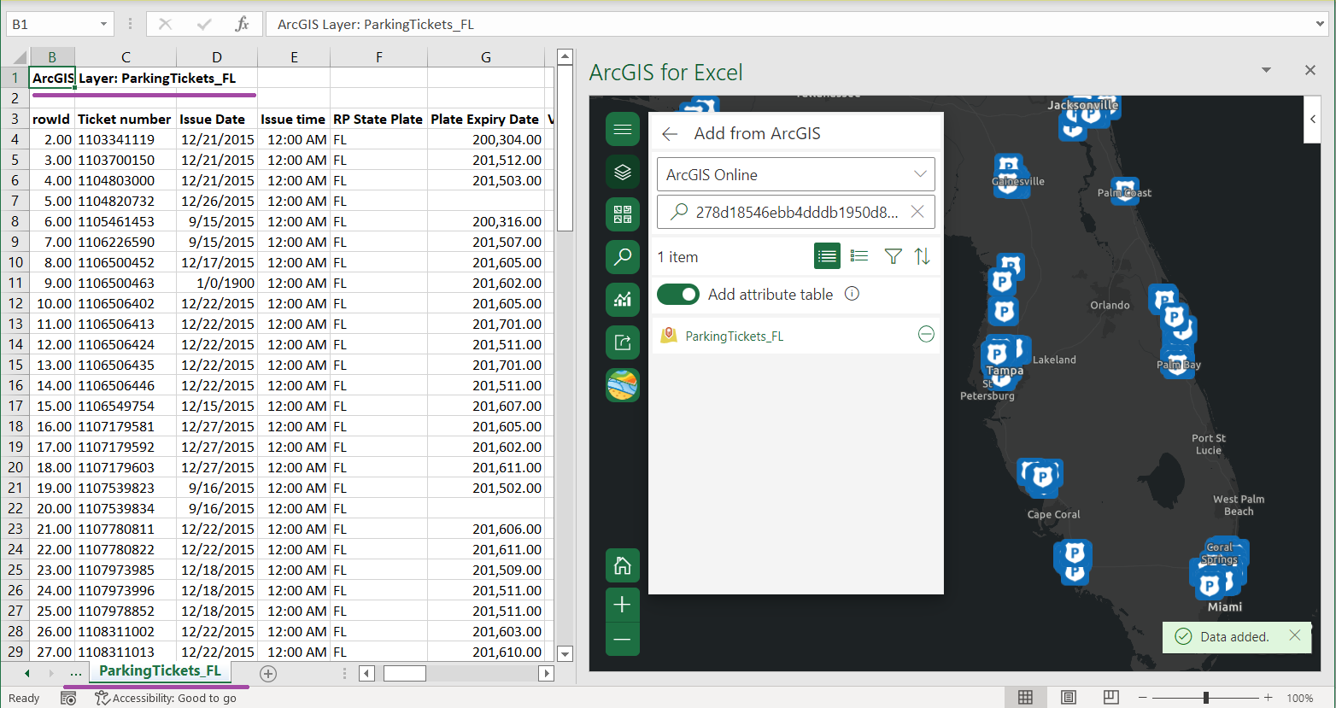Click the 100% zoom level button
This screenshot has height=708, width=1336.
(1300, 698)
